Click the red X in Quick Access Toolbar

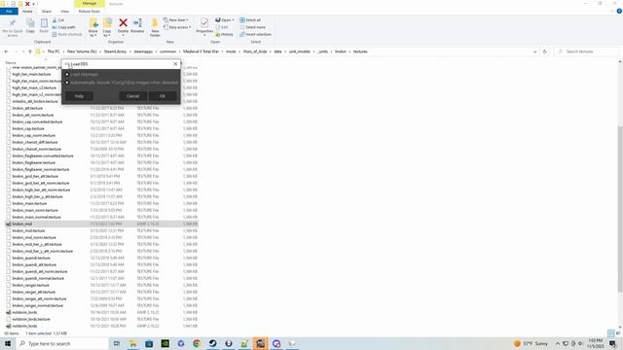pos(27,4)
